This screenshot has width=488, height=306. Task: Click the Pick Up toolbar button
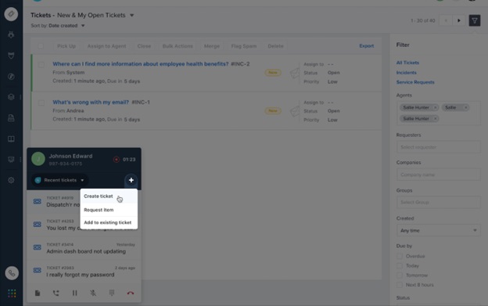[x=66, y=46]
